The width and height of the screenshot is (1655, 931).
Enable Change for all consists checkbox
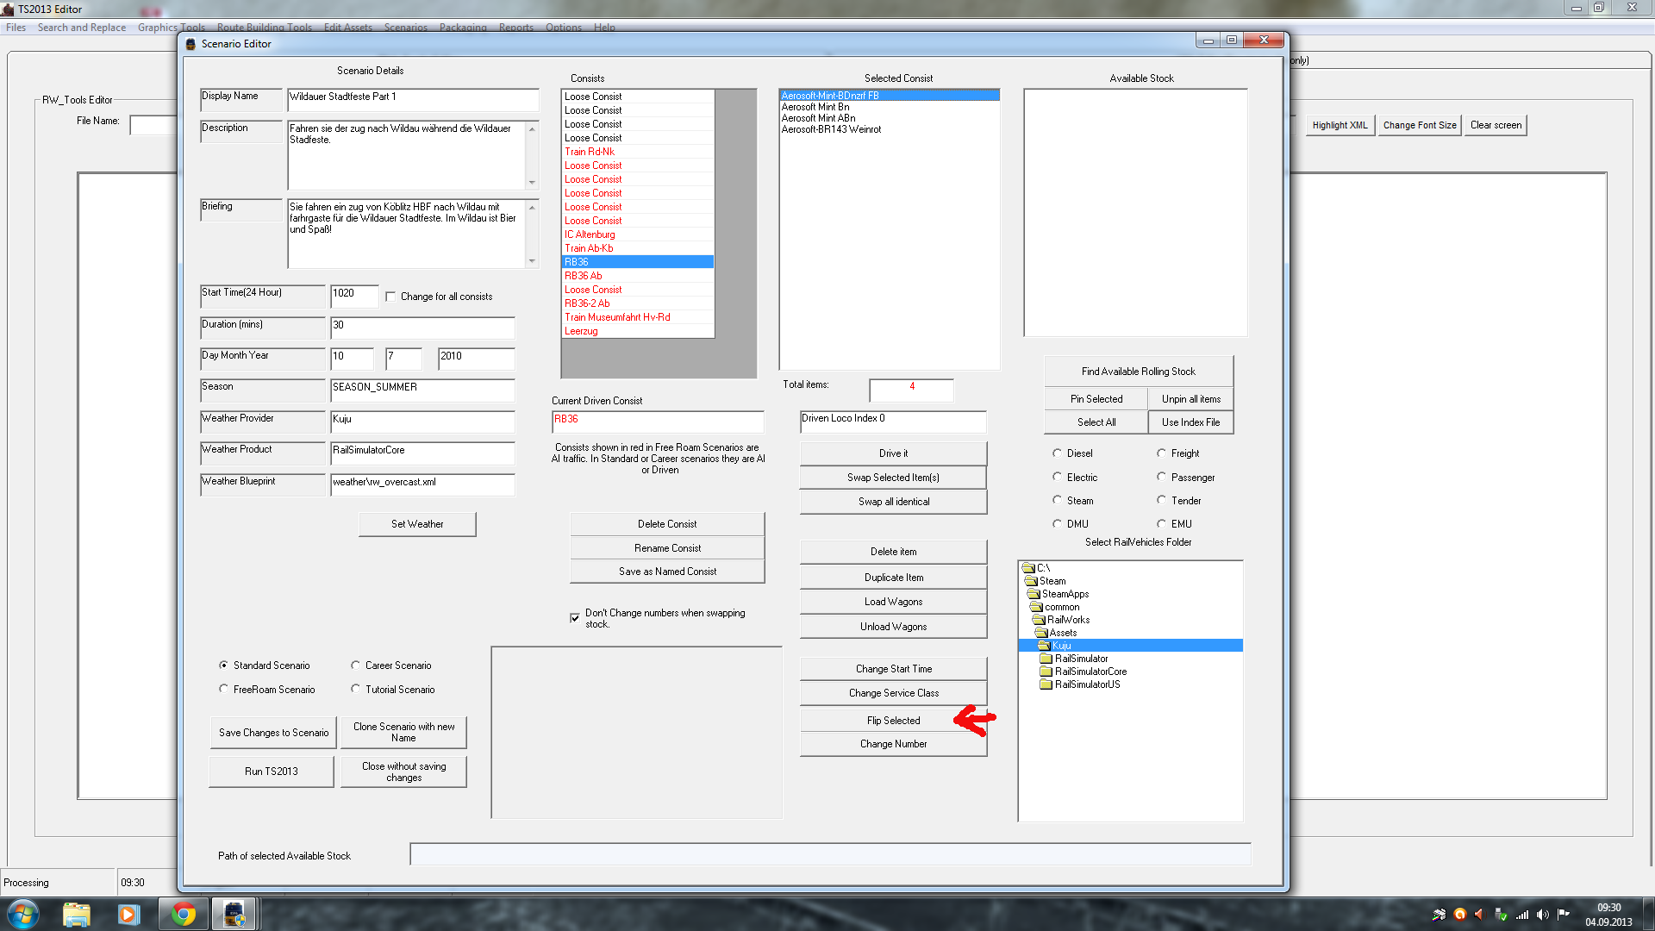(x=390, y=297)
